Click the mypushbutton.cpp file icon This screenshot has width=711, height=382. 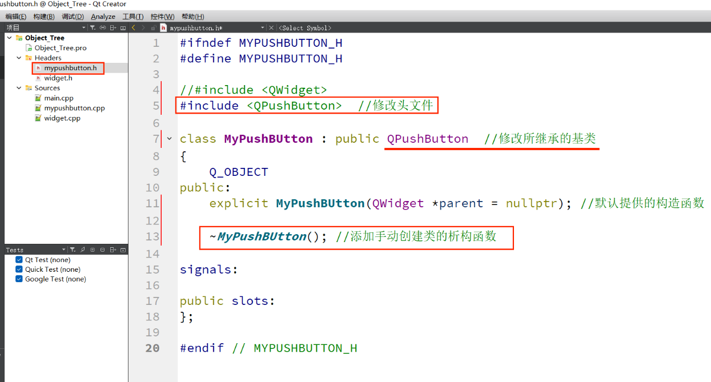coord(38,108)
